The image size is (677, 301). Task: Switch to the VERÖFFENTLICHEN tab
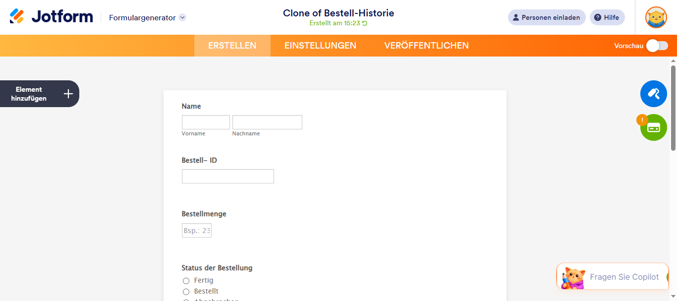pyautogui.click(x=426, y=46)
